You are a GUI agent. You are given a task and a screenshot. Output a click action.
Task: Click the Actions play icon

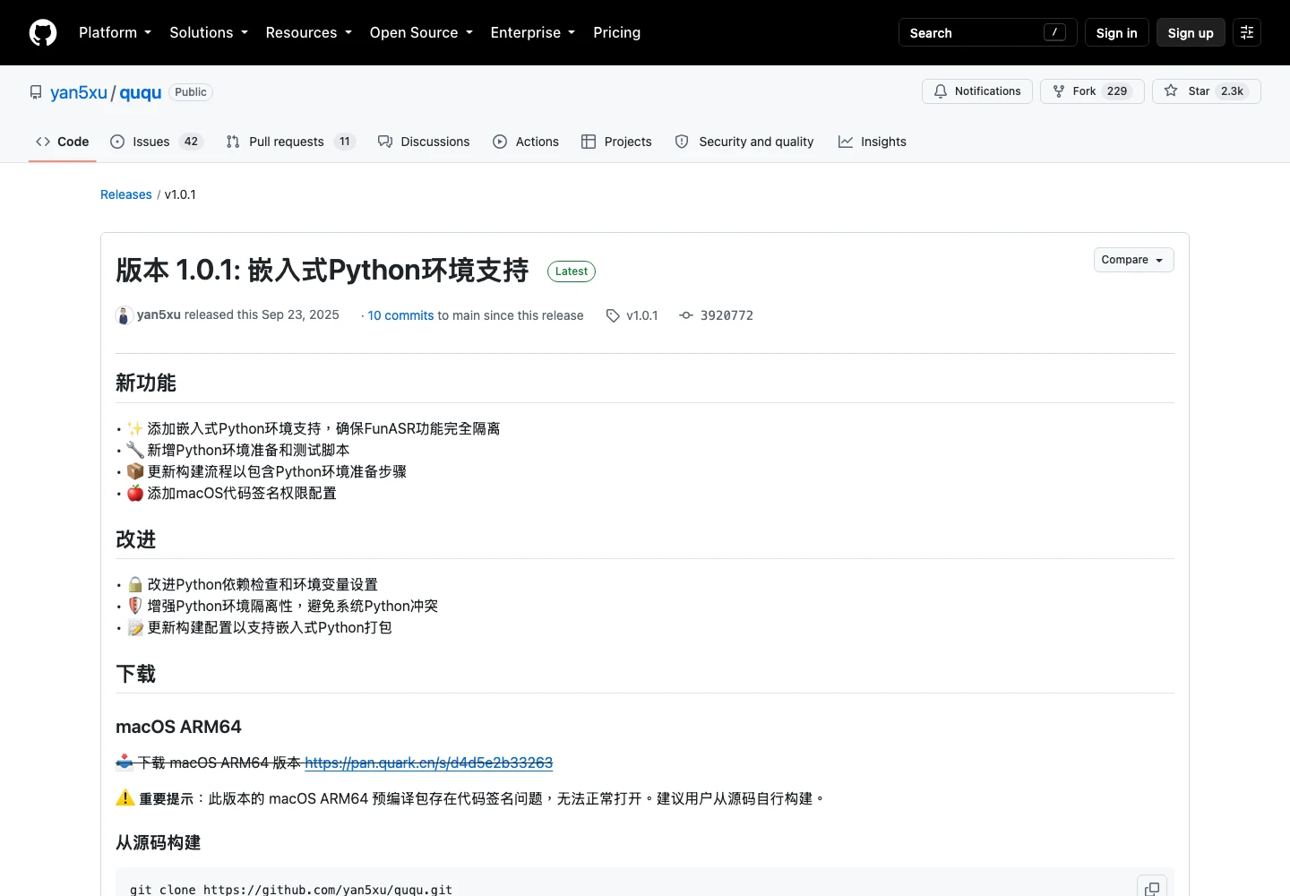click(500, 142)
